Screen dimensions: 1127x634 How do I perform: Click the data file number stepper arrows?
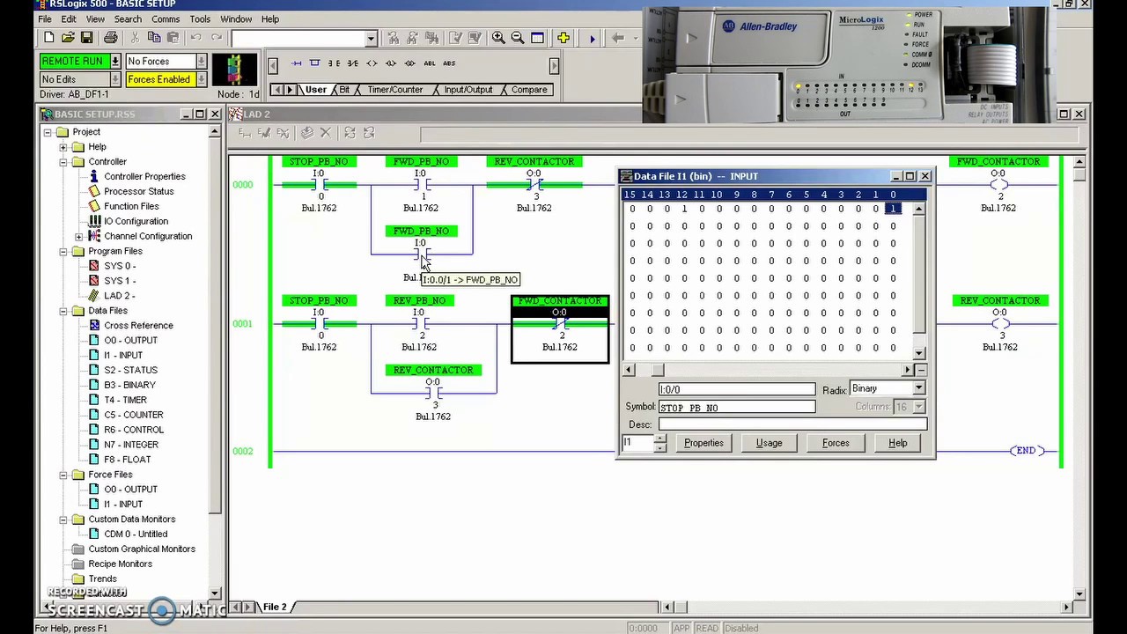660,443
